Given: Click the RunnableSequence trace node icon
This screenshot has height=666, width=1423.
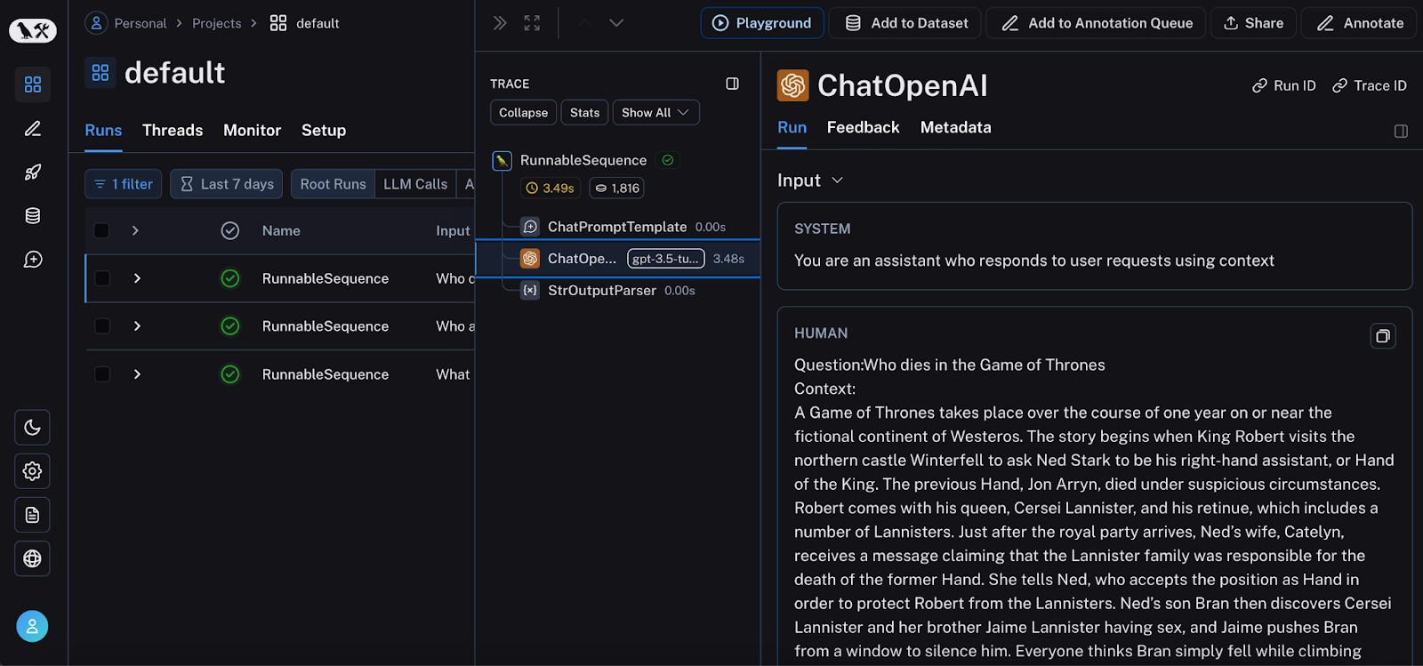Looking at the screenshot, I should coord(502,161).
